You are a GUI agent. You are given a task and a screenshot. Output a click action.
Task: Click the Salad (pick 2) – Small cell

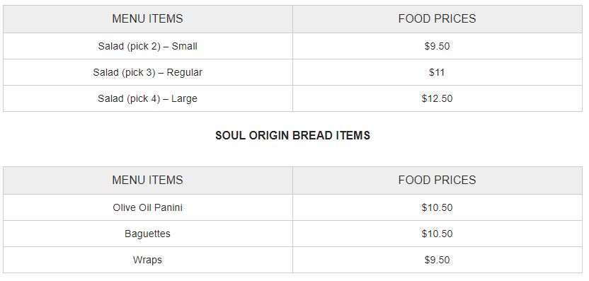(x=148, y=46)
